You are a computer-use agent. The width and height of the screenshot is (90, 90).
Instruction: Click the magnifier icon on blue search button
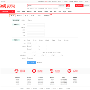point(28,62)
